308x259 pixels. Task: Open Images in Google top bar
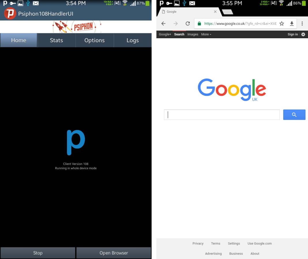(x=193, y=34)
